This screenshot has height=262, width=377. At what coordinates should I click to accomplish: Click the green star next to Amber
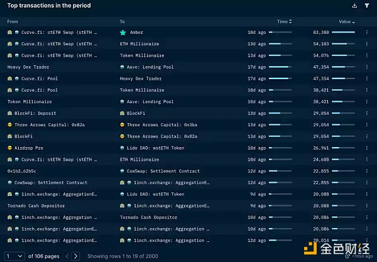[x=123, y=32]
